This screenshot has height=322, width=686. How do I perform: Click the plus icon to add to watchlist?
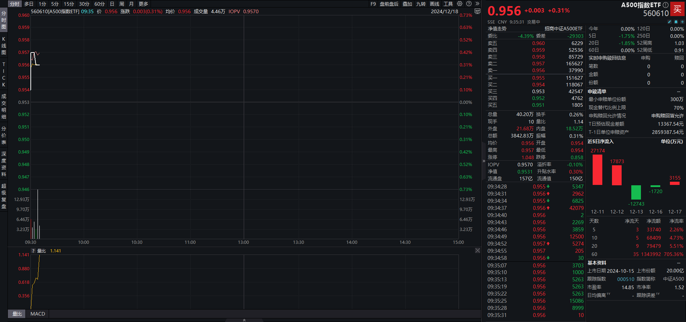(682, 22)
